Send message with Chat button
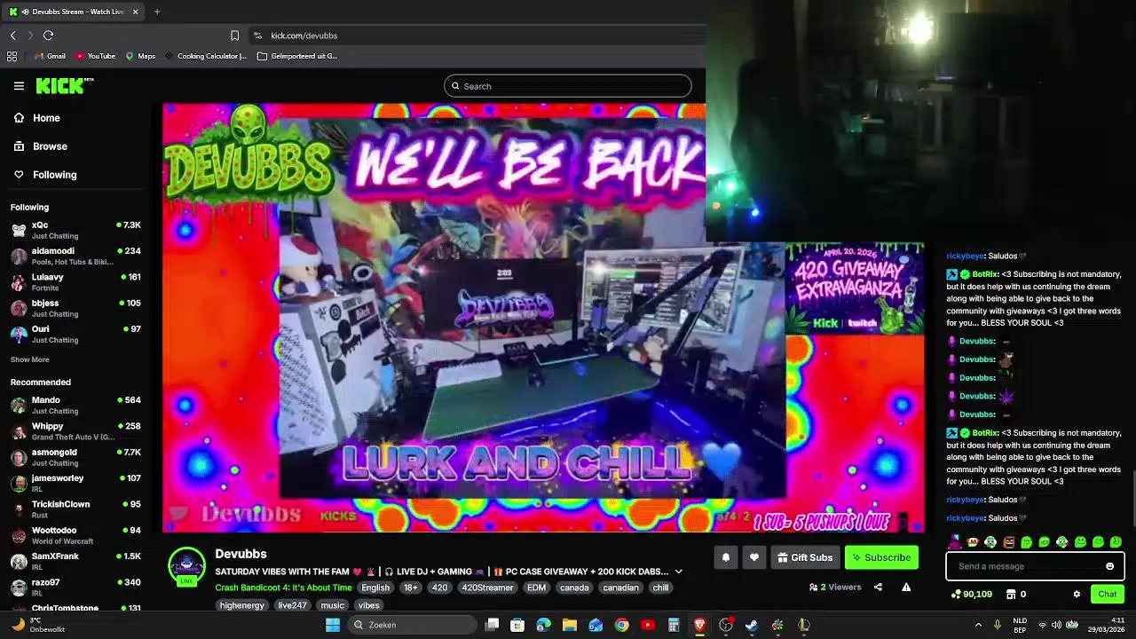Screen dimensions: 1136x639 click(1108, 595)
